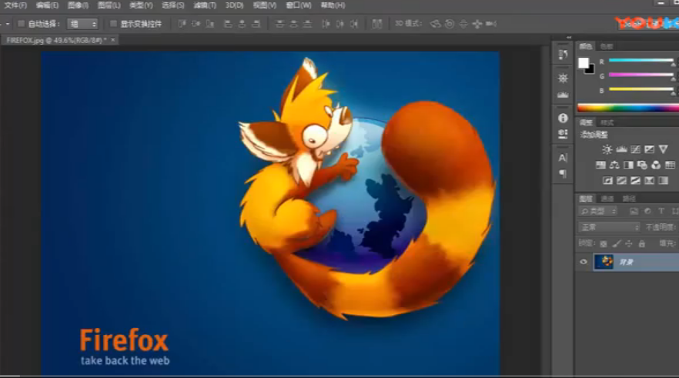
Task: Add a Threshold adjustment layer
Action: (x=635, y=181)
